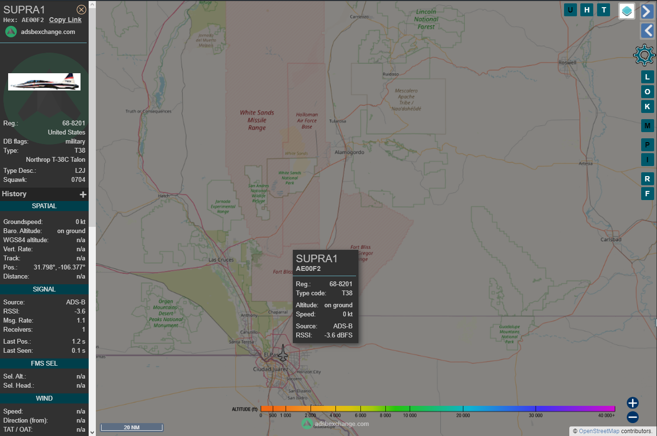Screen dimensions: 657x436
Task: Open the map layers selector icon
Action: pyautogui.click(x=627, y=11)
